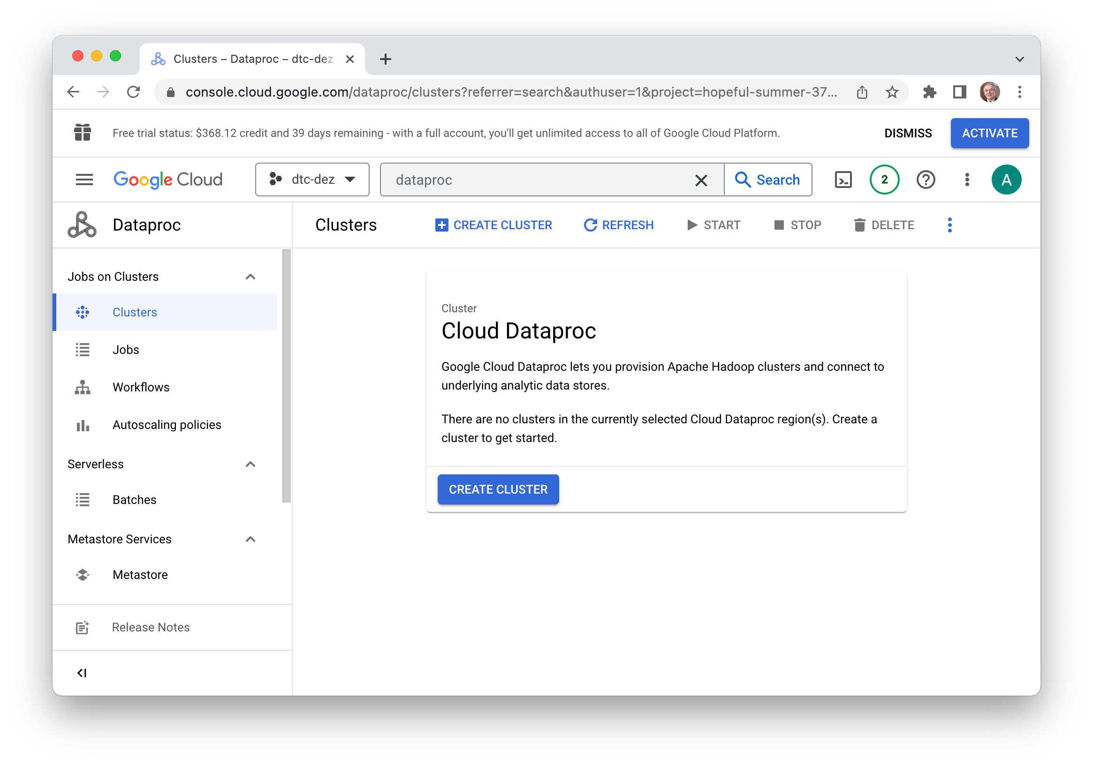The width and height of the screenshot is (1093, 765).
Task: Toggle the browser side panel
Action: (x=959, y=92)
